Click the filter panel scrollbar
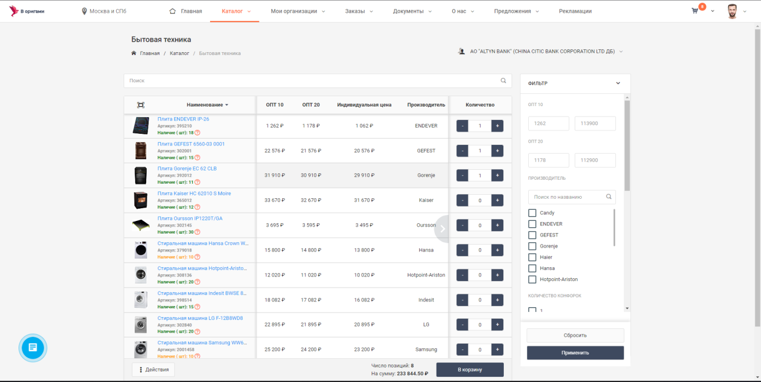This screenshot has height=382, width=761. (627, 146)
